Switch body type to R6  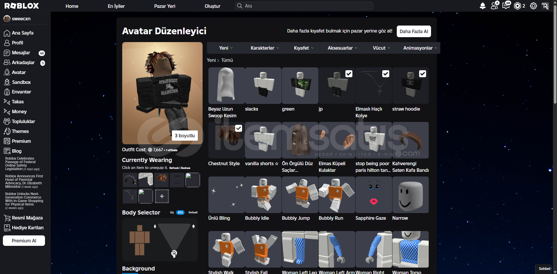[x=172, y=212]
